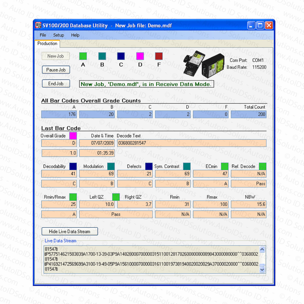Click the Ref. Decode green color indicator
Screen dimensions: 304x304
tap(263, 166)
